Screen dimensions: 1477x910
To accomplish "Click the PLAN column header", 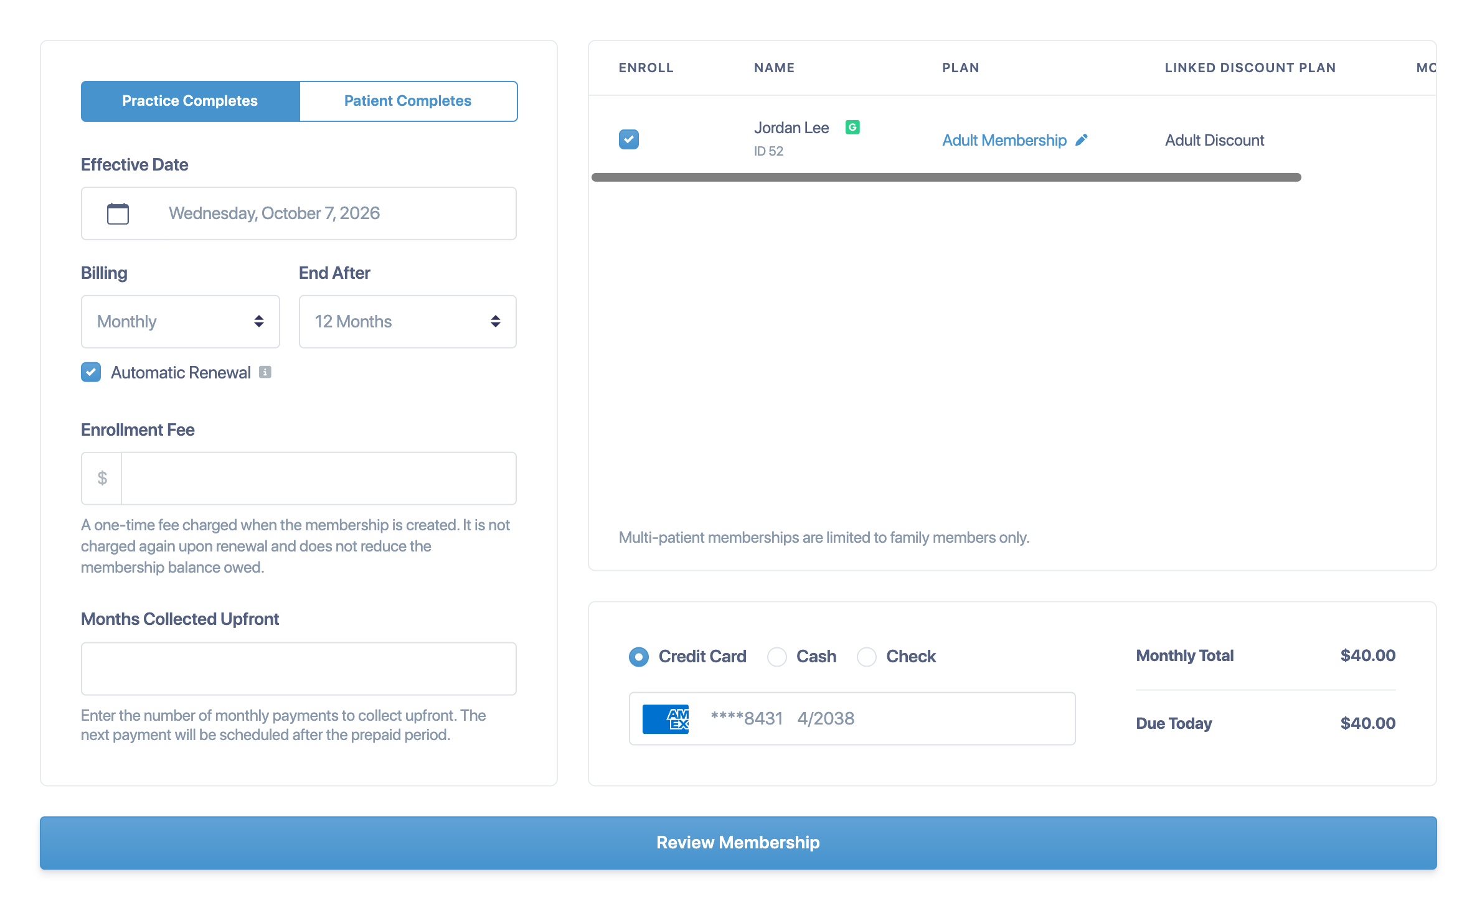I will click(x=961, y=67).
